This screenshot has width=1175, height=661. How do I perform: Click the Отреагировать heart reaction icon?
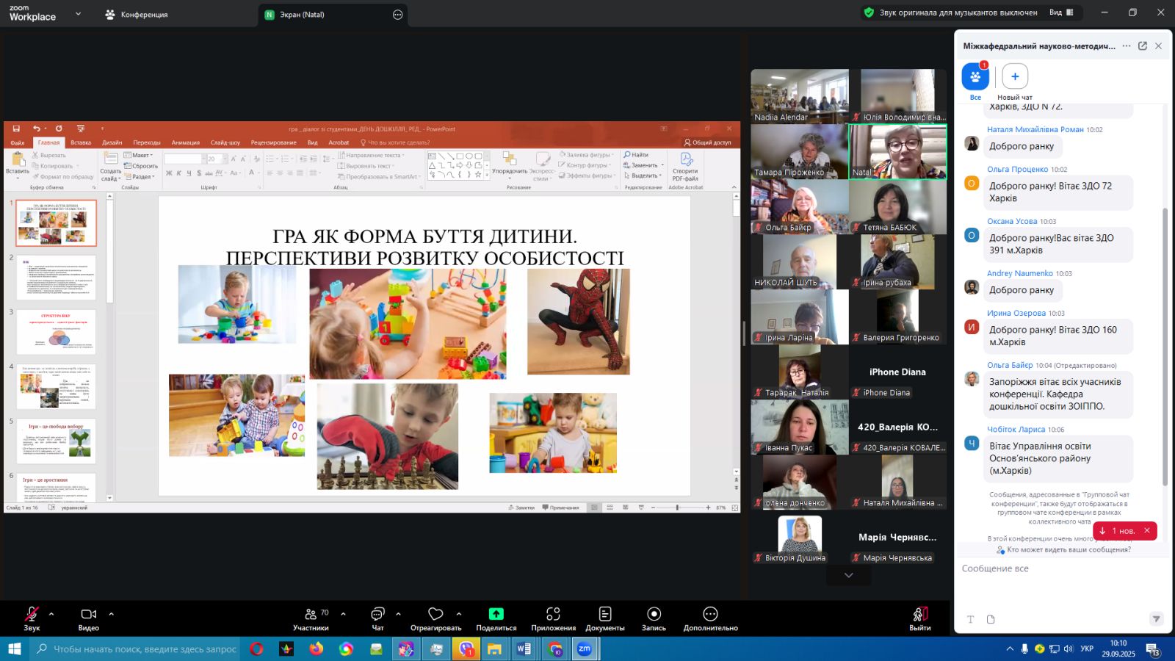tap(435, 617)
